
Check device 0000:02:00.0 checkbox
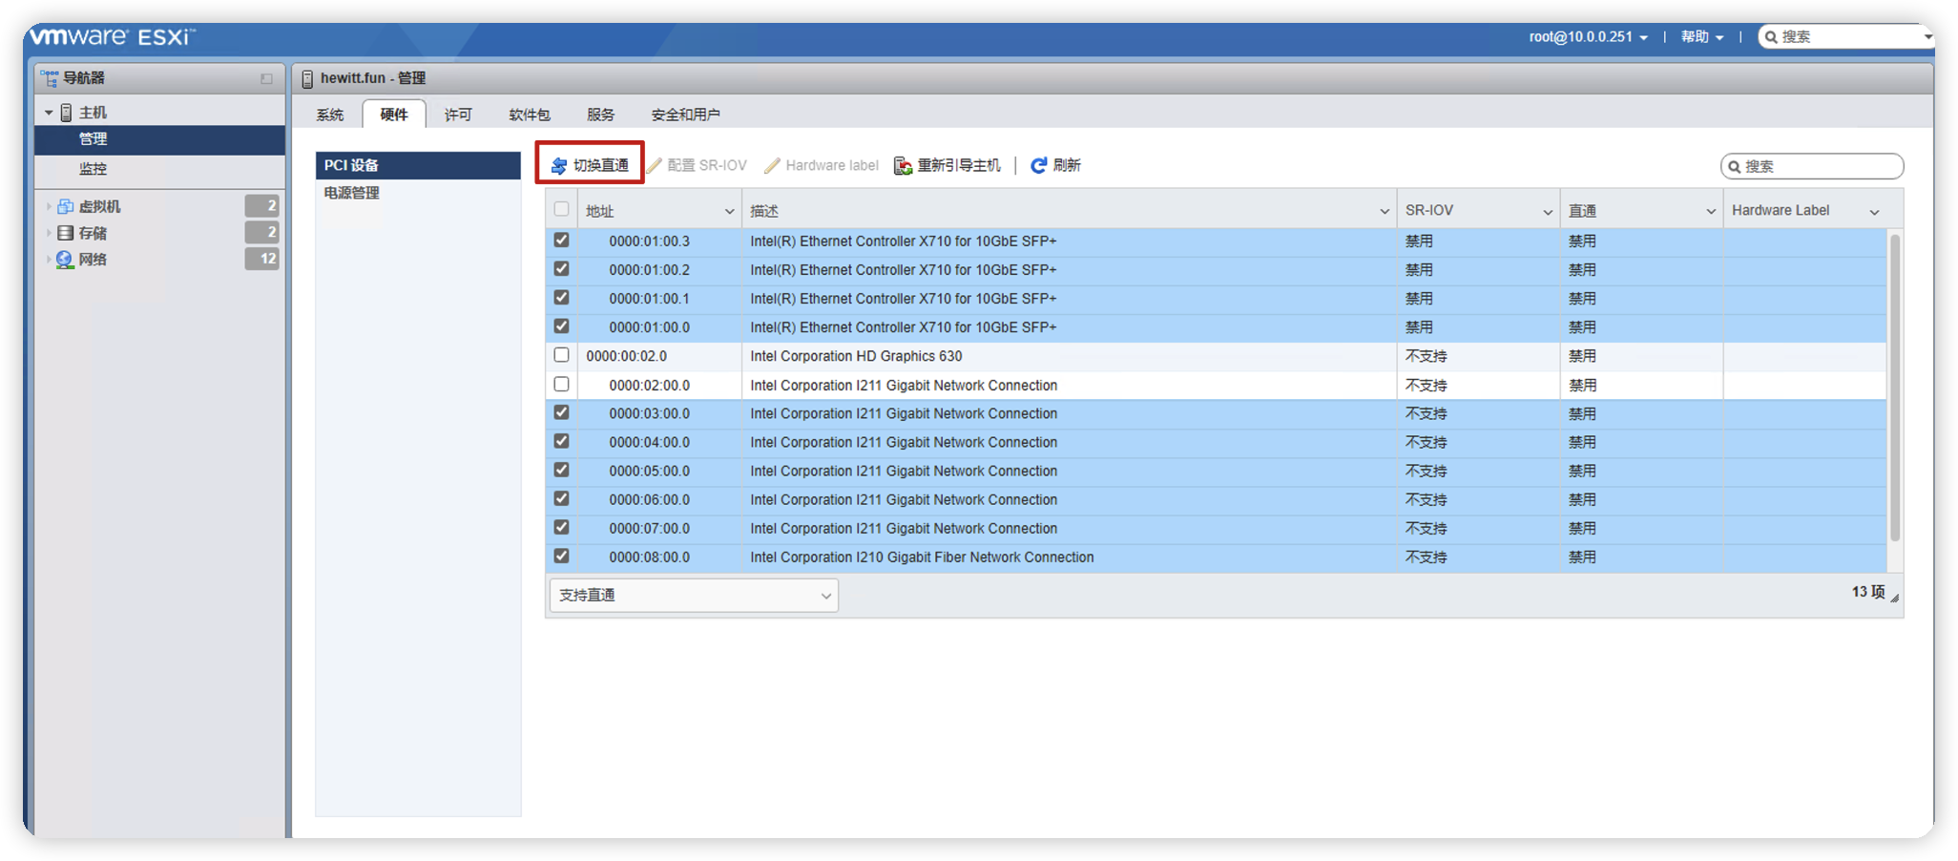tap(561, 384)
